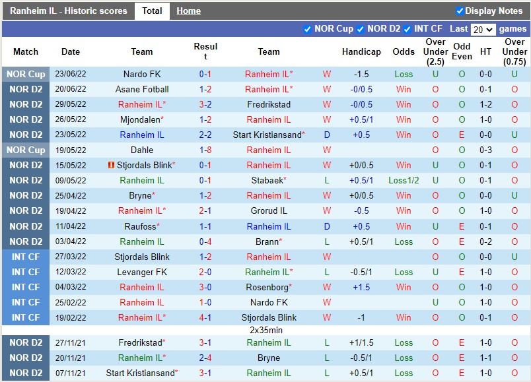Click the Raufoss team name
Screen dimensions: 531x382
pos(140,226)
